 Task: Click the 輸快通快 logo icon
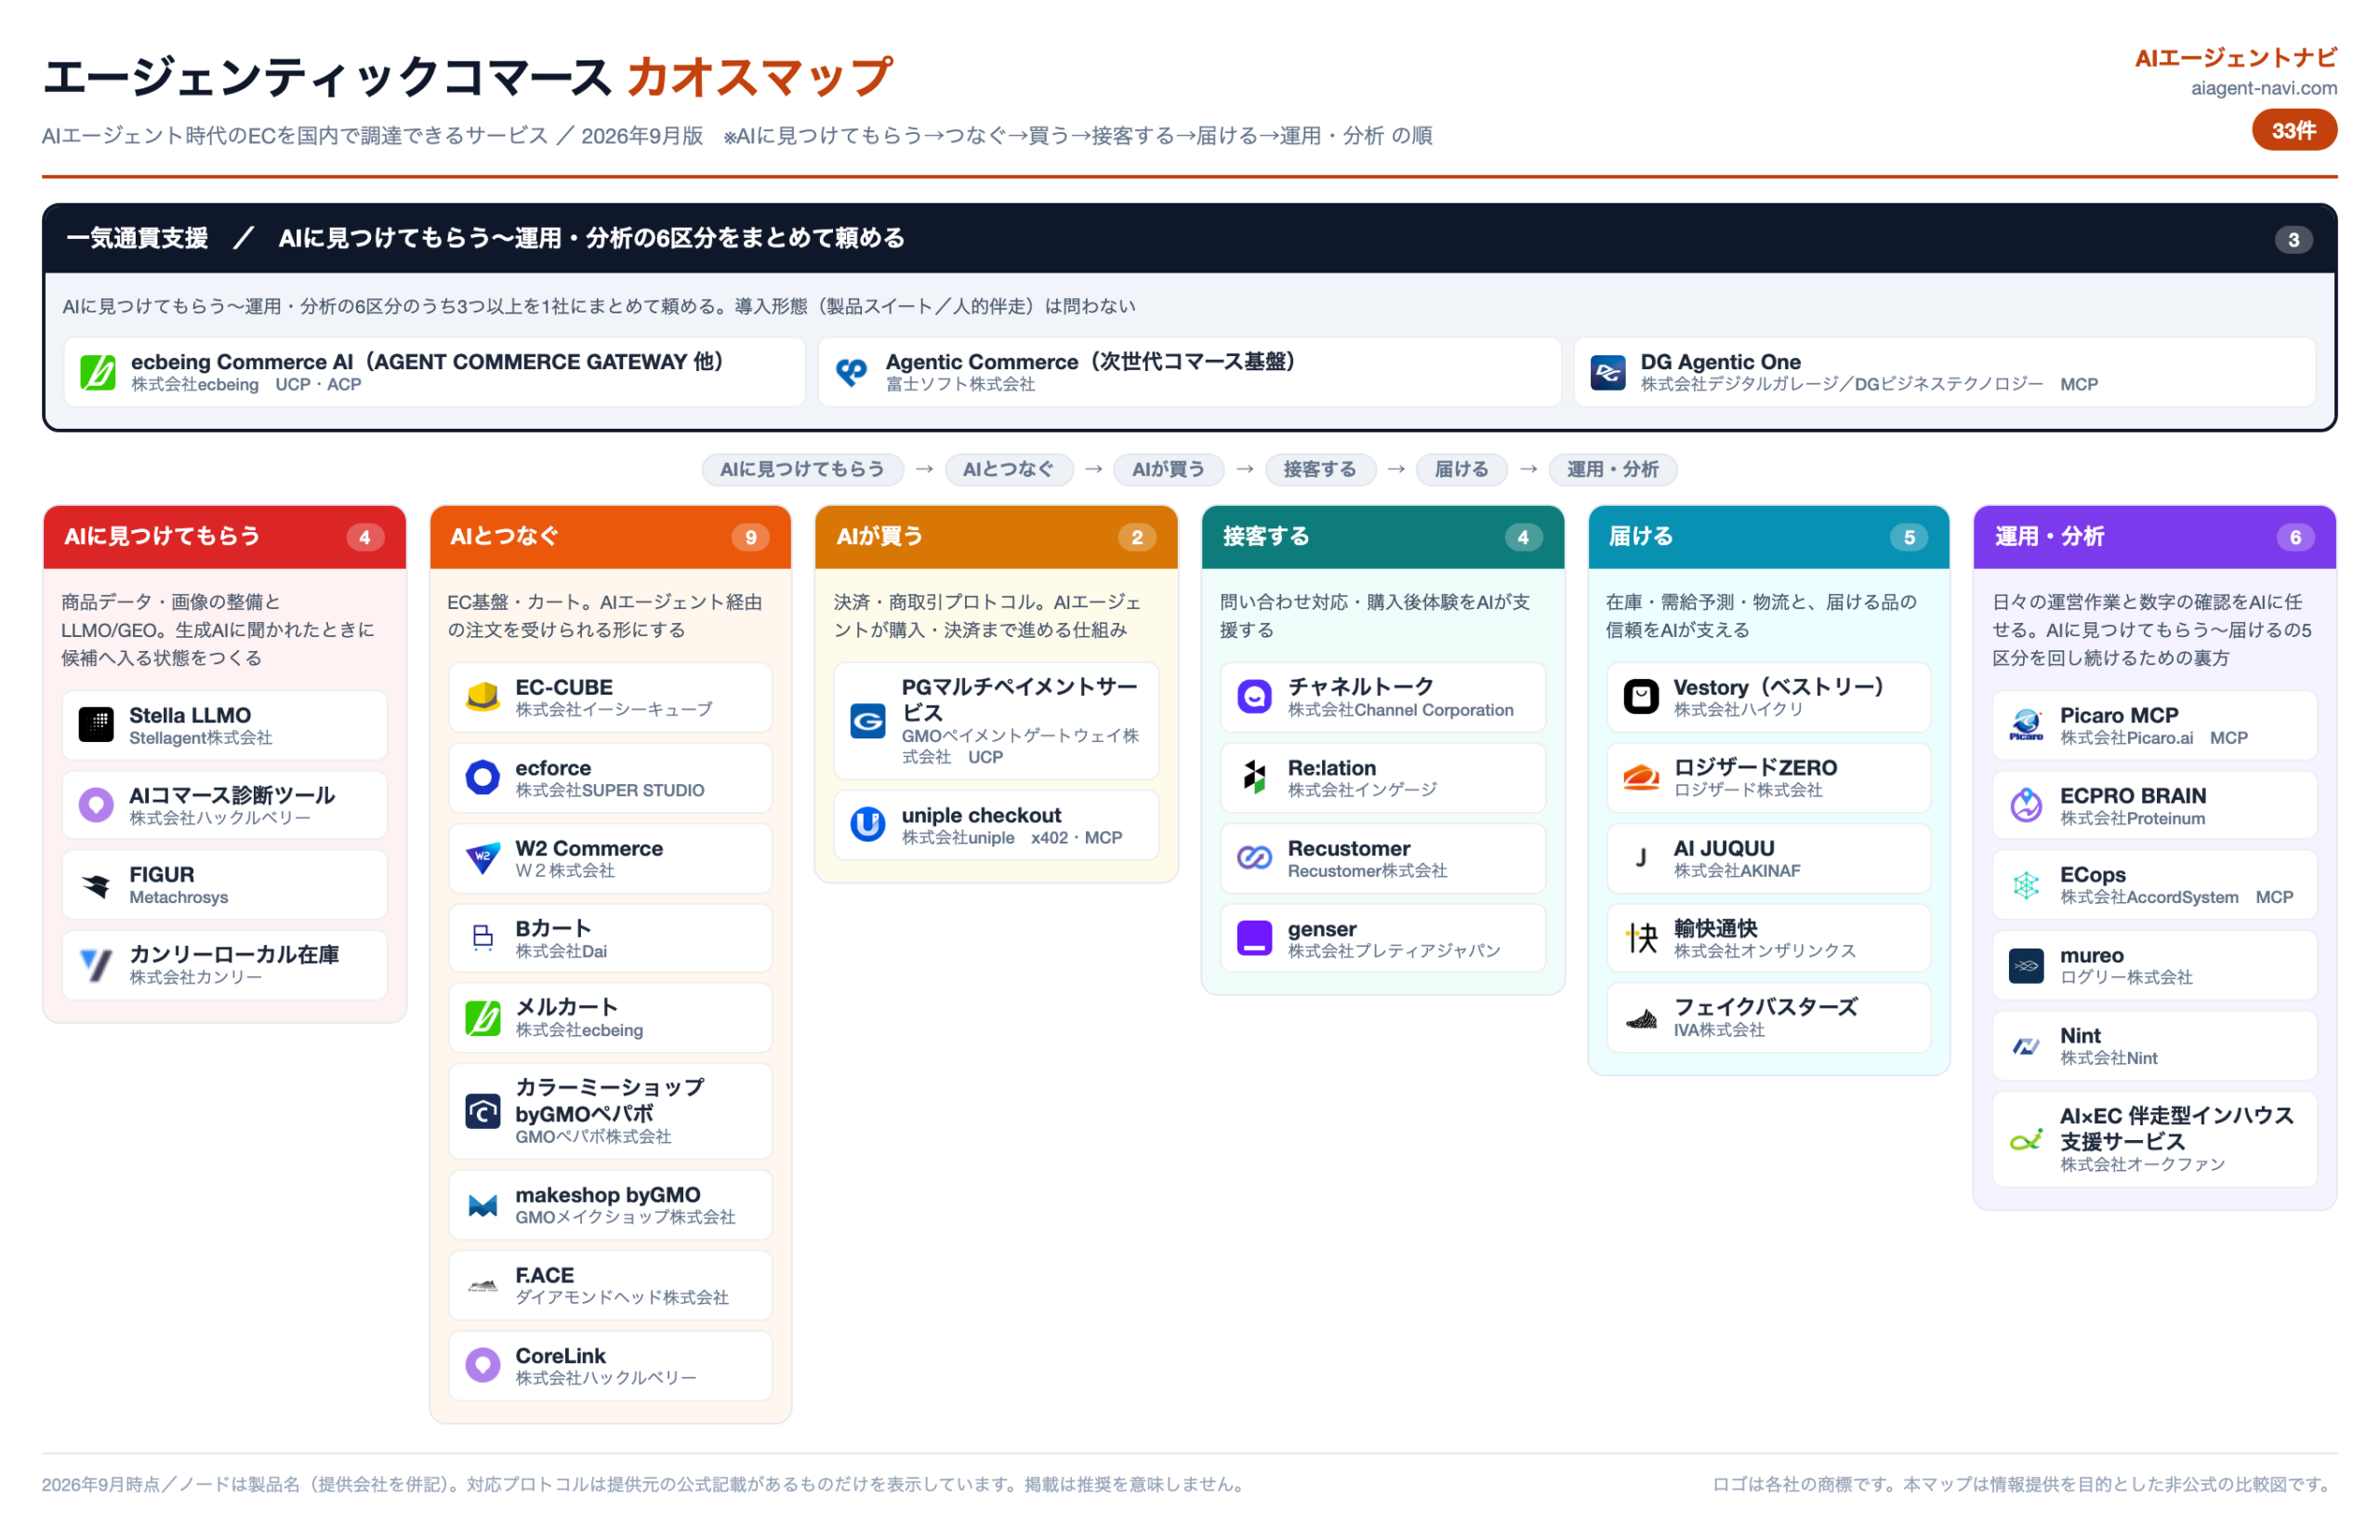pos(1640,937)
